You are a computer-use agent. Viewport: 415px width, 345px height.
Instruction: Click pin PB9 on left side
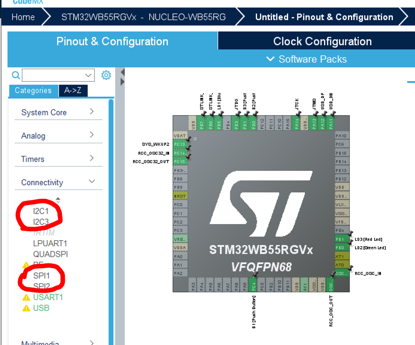tap(180, 187)
